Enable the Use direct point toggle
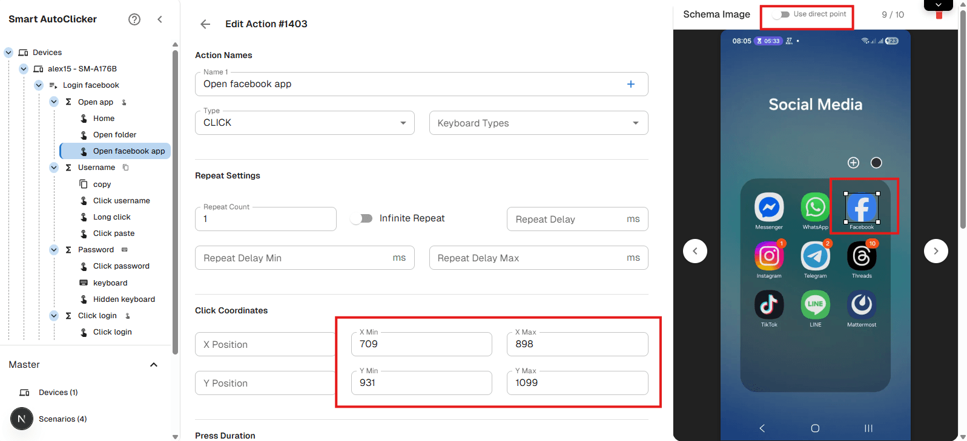This screenshot has height=441, width=967. pyautogui.click(x=781, y=15)
